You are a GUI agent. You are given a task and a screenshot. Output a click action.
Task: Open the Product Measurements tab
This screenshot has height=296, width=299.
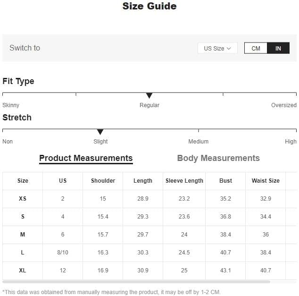(86, 158)
